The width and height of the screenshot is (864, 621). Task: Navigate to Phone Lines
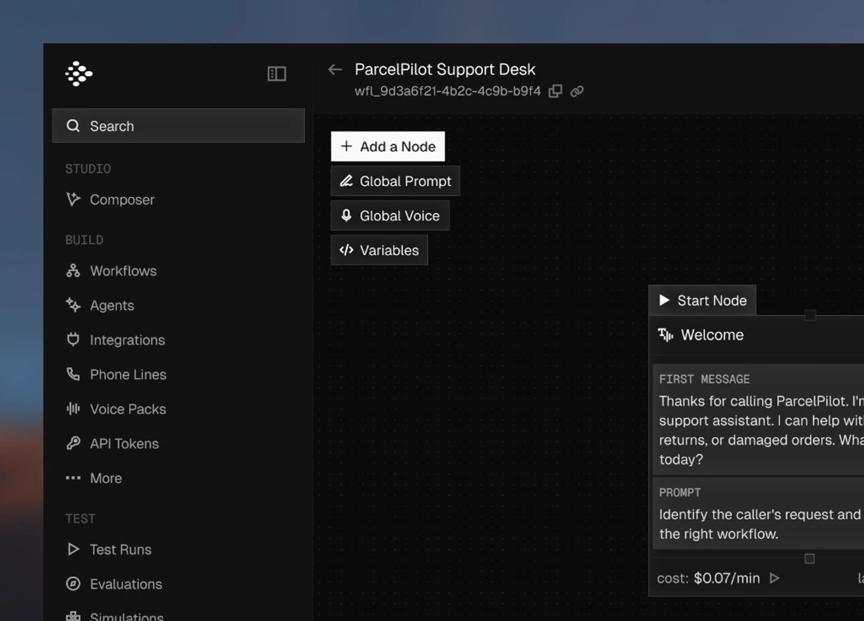tap(116, 374)
